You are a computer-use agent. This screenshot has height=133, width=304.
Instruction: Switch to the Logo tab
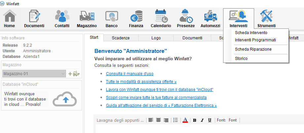[x=156, y=38]
